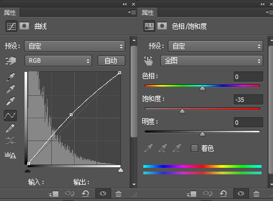
Task: Delete the Curves adjustment layer
Action: [x=118, y=194]
